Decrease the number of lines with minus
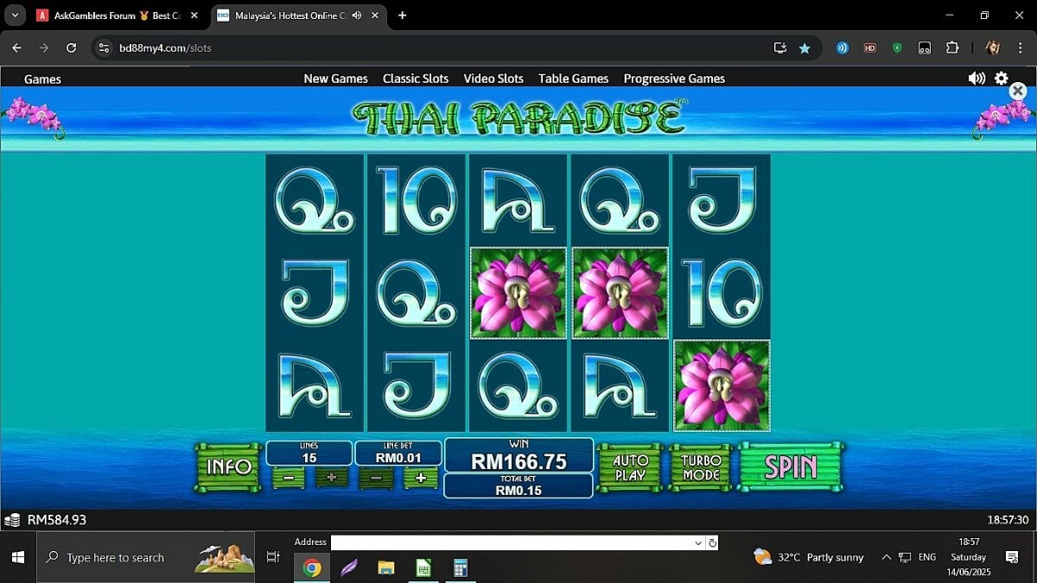Image resolution: width=1037 pixels, height=583 pixels. point(289,478)
